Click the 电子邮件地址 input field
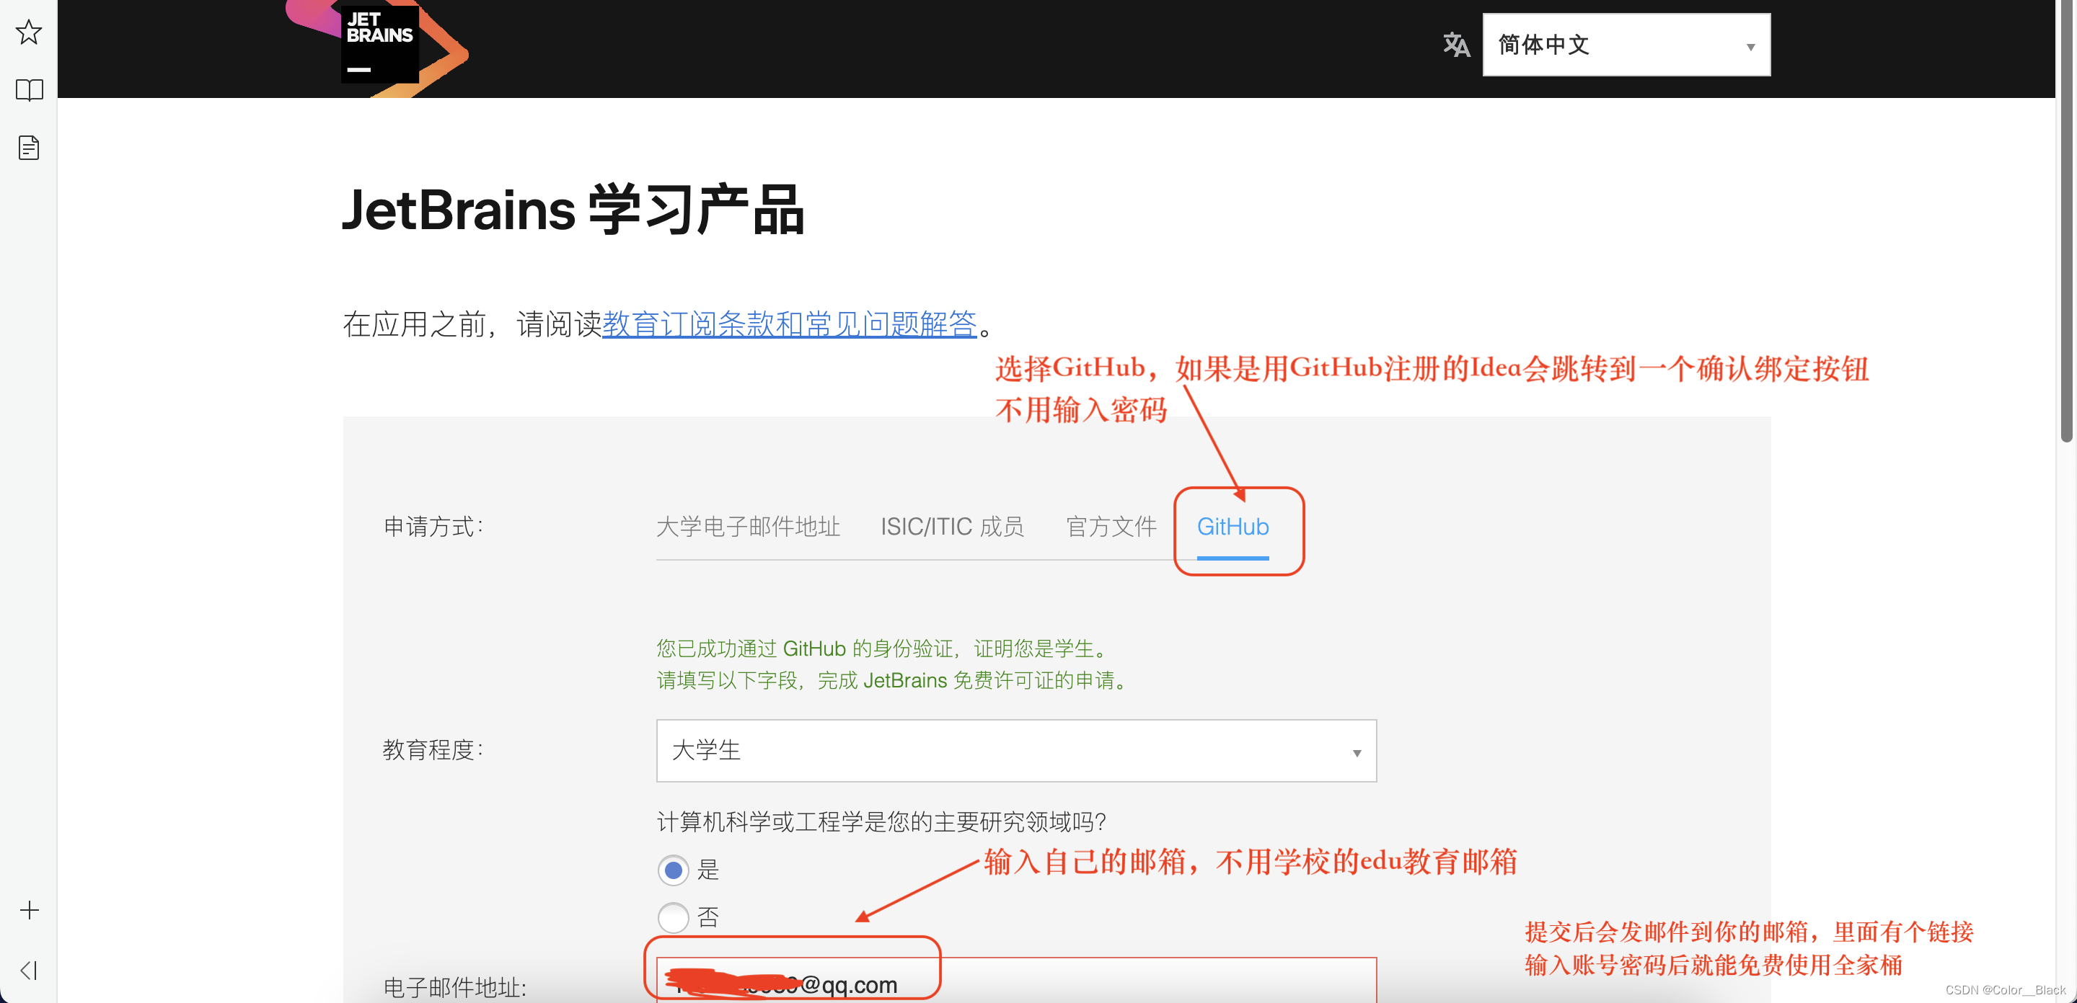The width and height of the screenshot is (2077, 1003). click(x=1016, y=981)
